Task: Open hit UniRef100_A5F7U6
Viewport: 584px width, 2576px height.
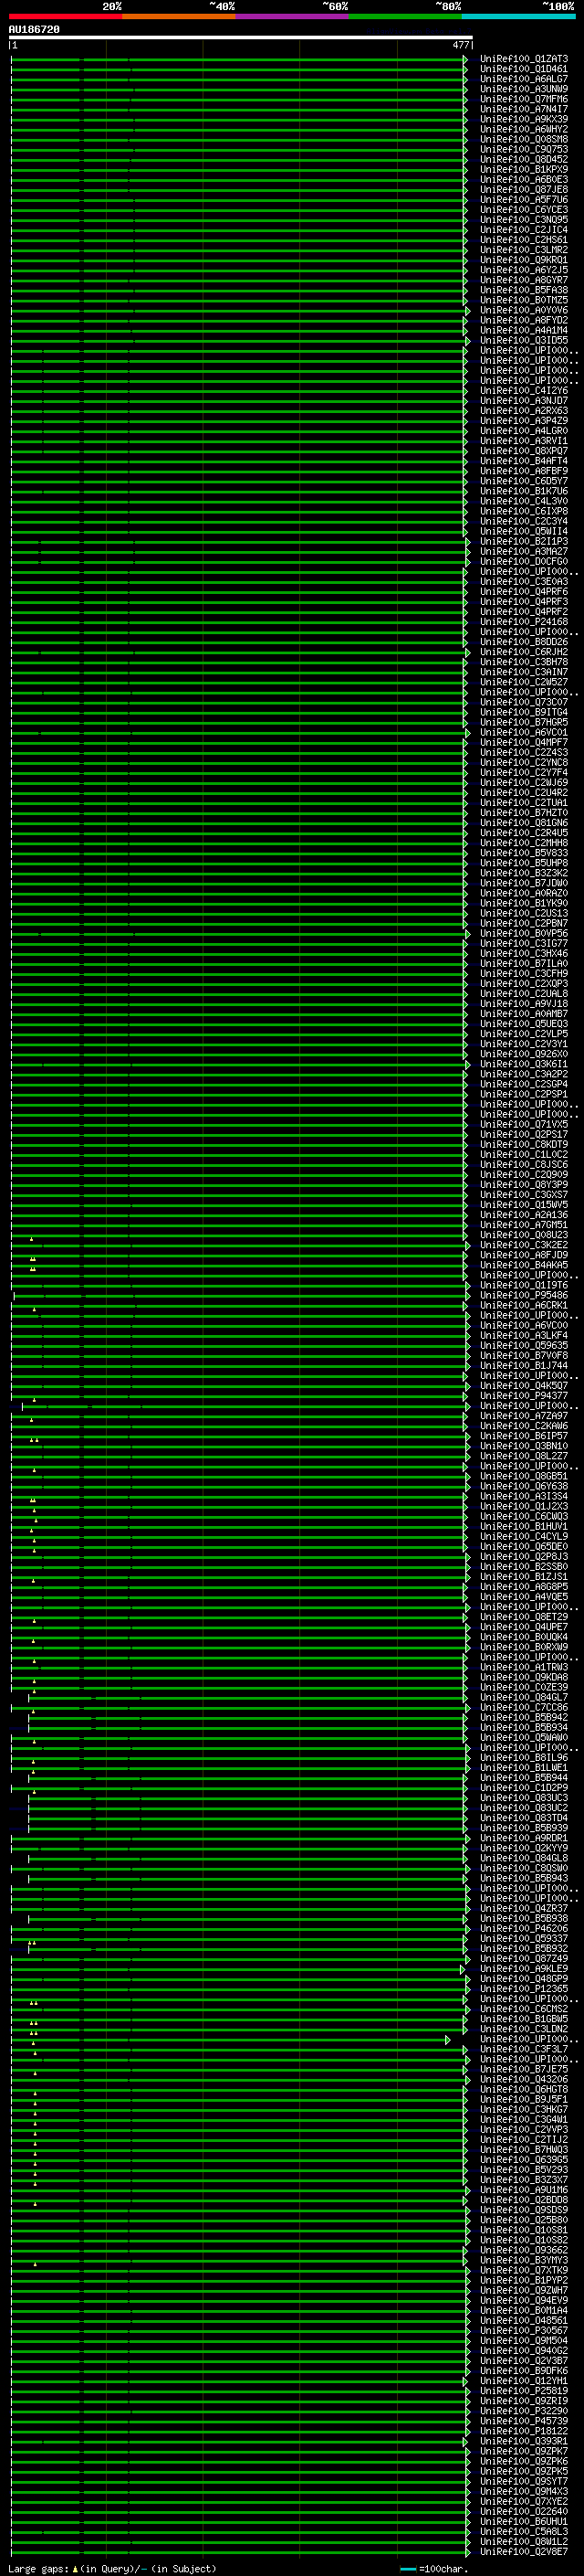Action: coord(524,200)
